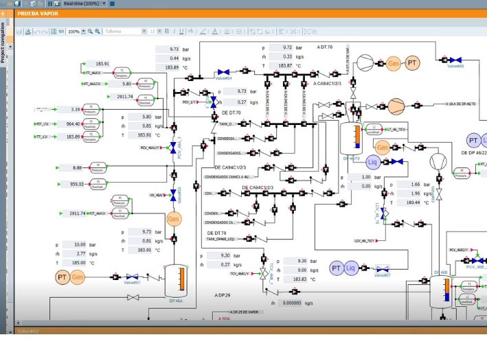Select the LCV_46_70 level control valve
The height and width of the screenshot is (348, 487).
(x=384, y=213)
